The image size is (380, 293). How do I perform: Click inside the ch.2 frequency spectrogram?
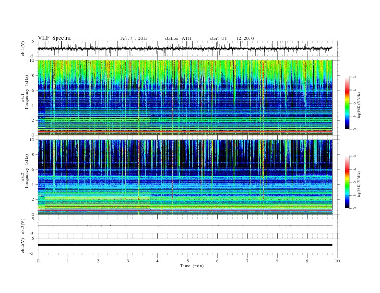[x=185, y=177]
